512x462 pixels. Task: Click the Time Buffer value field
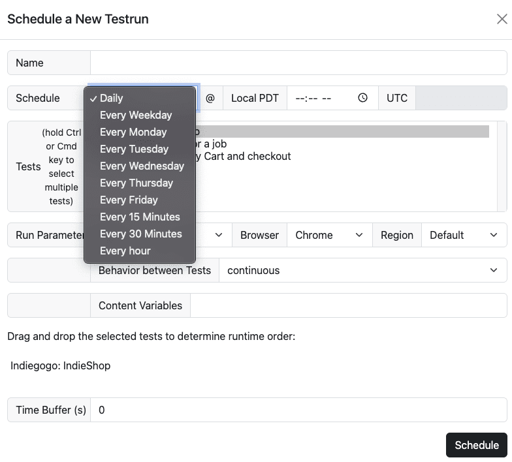pos(298,410)
